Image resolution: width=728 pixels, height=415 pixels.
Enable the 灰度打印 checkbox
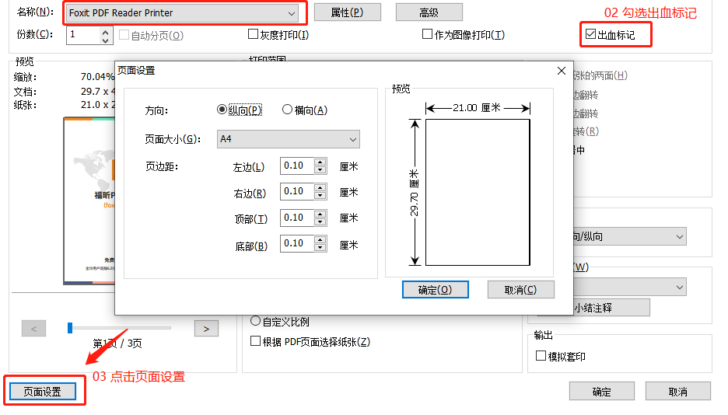253,35
